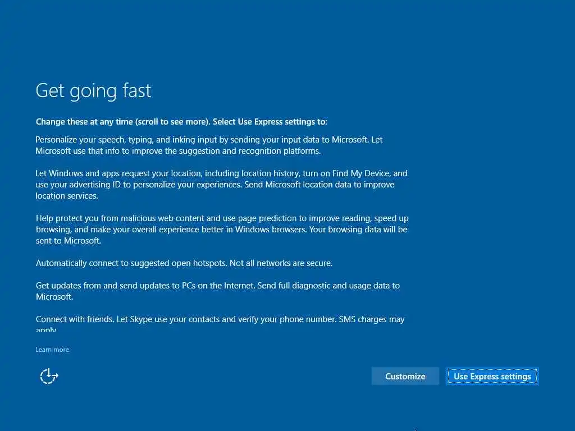Click the word Skype in the text
This screenshot has height=431, width=575.
coord(141,319)
